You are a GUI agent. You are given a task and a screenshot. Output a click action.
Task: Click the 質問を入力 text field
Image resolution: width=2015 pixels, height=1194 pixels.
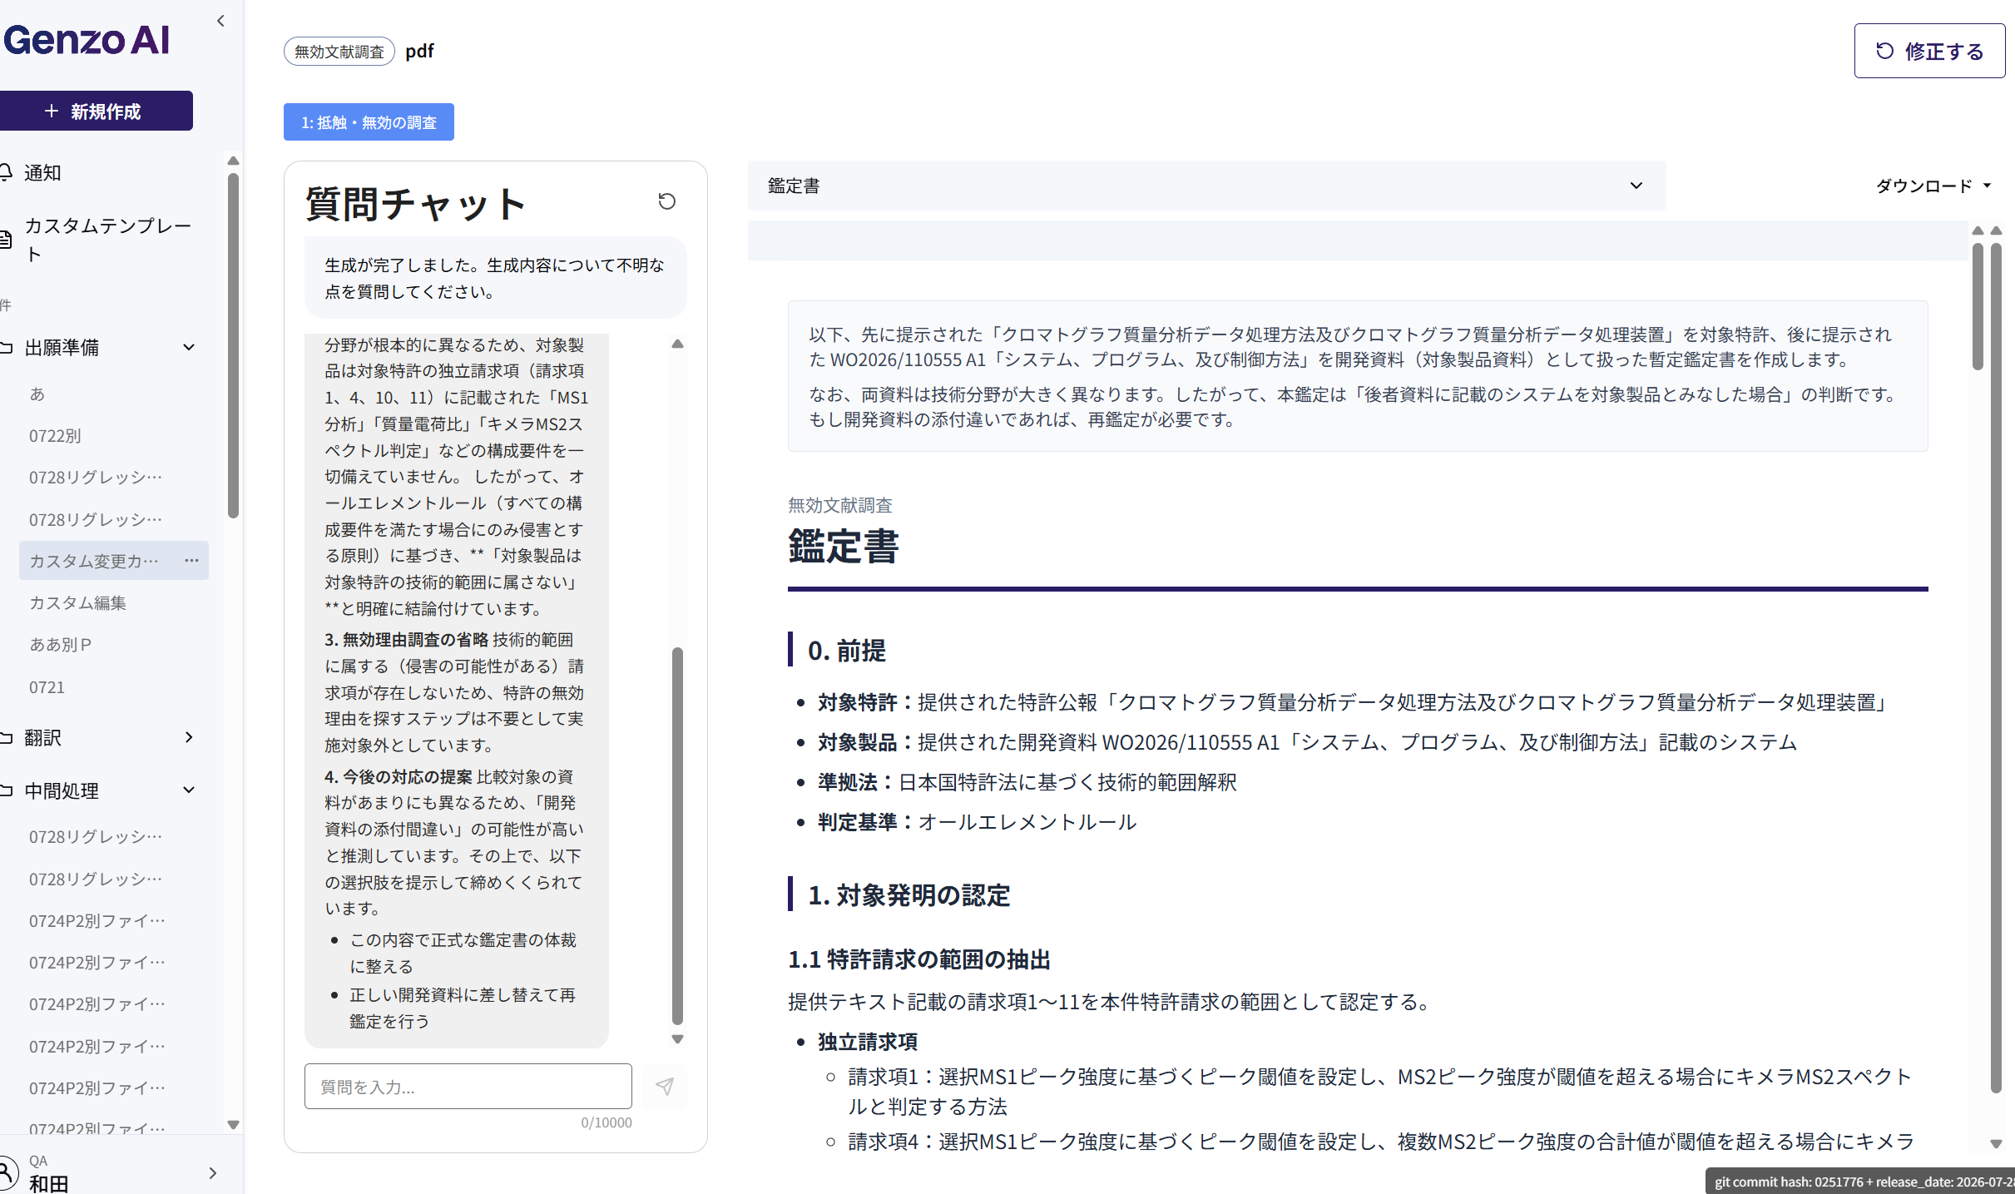[468, 1086]
